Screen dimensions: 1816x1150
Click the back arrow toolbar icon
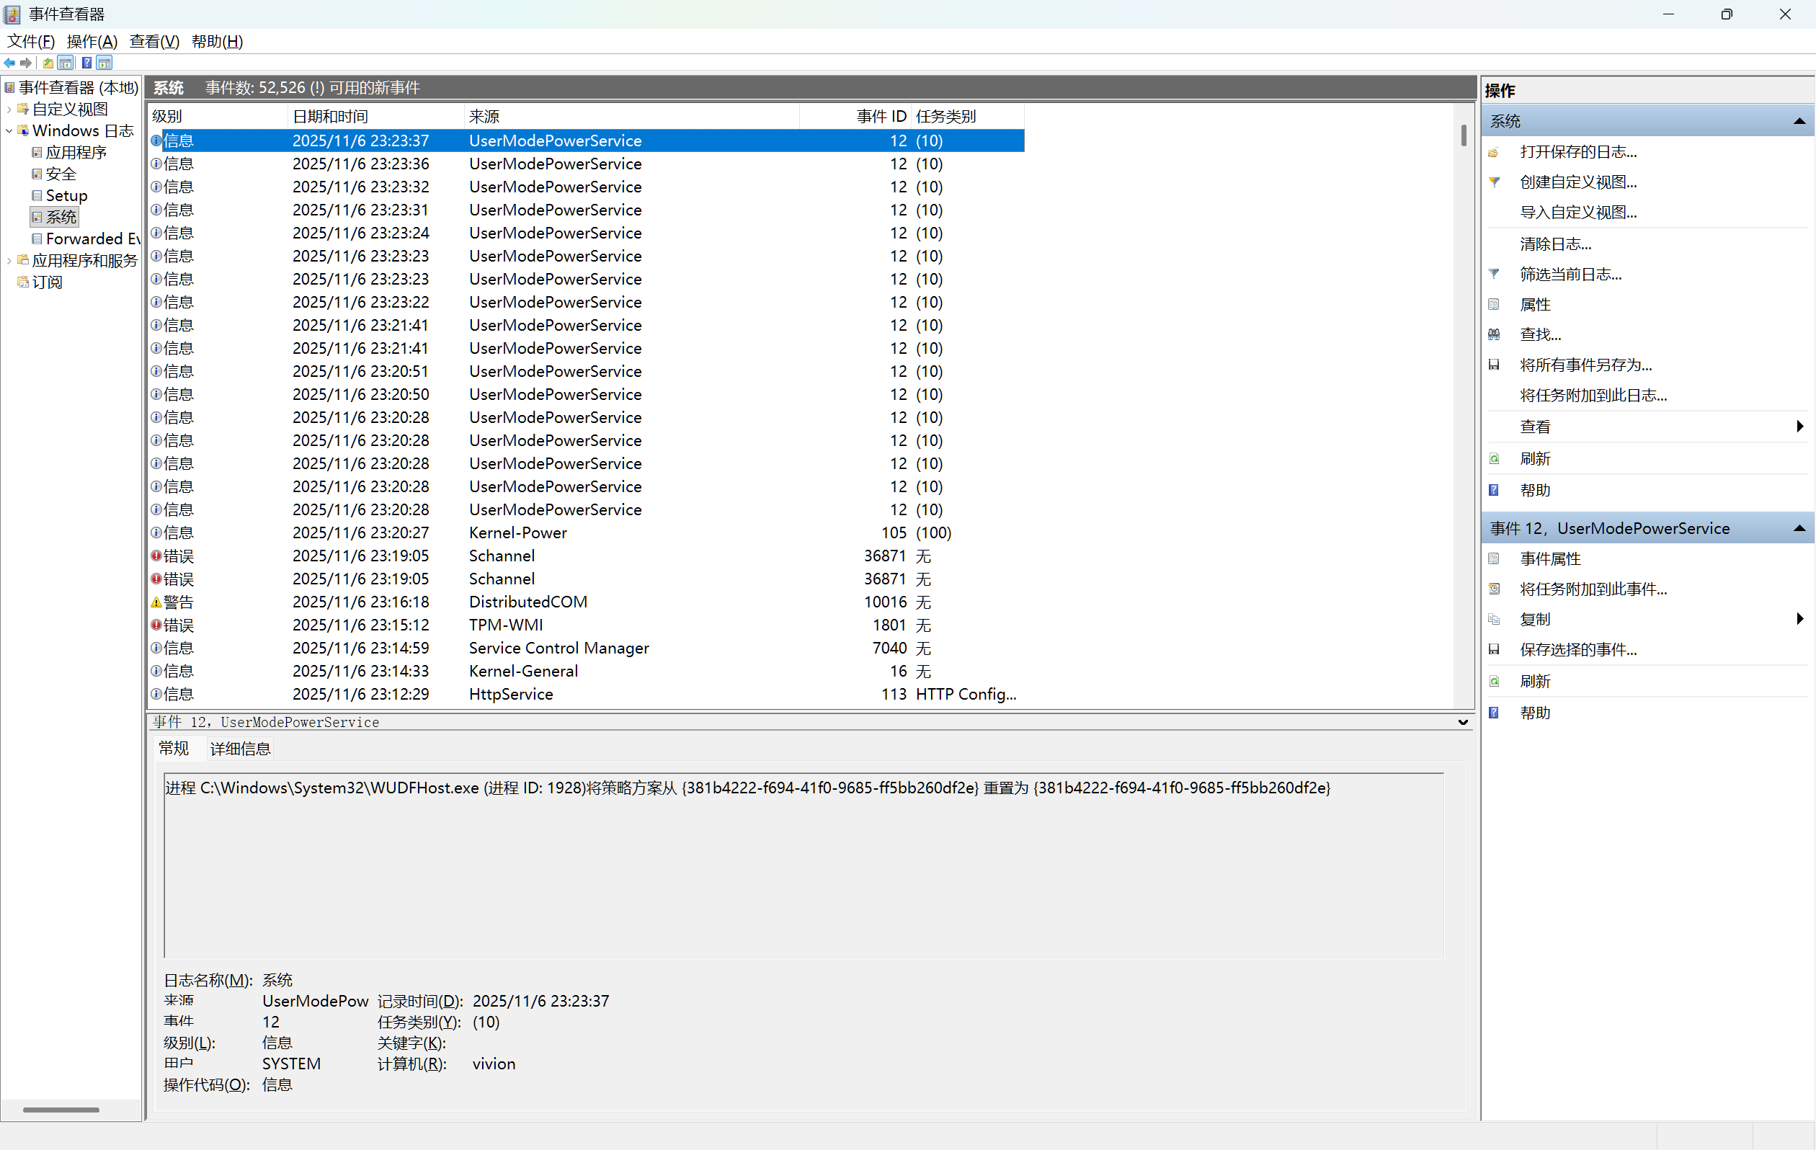(10, 63)
